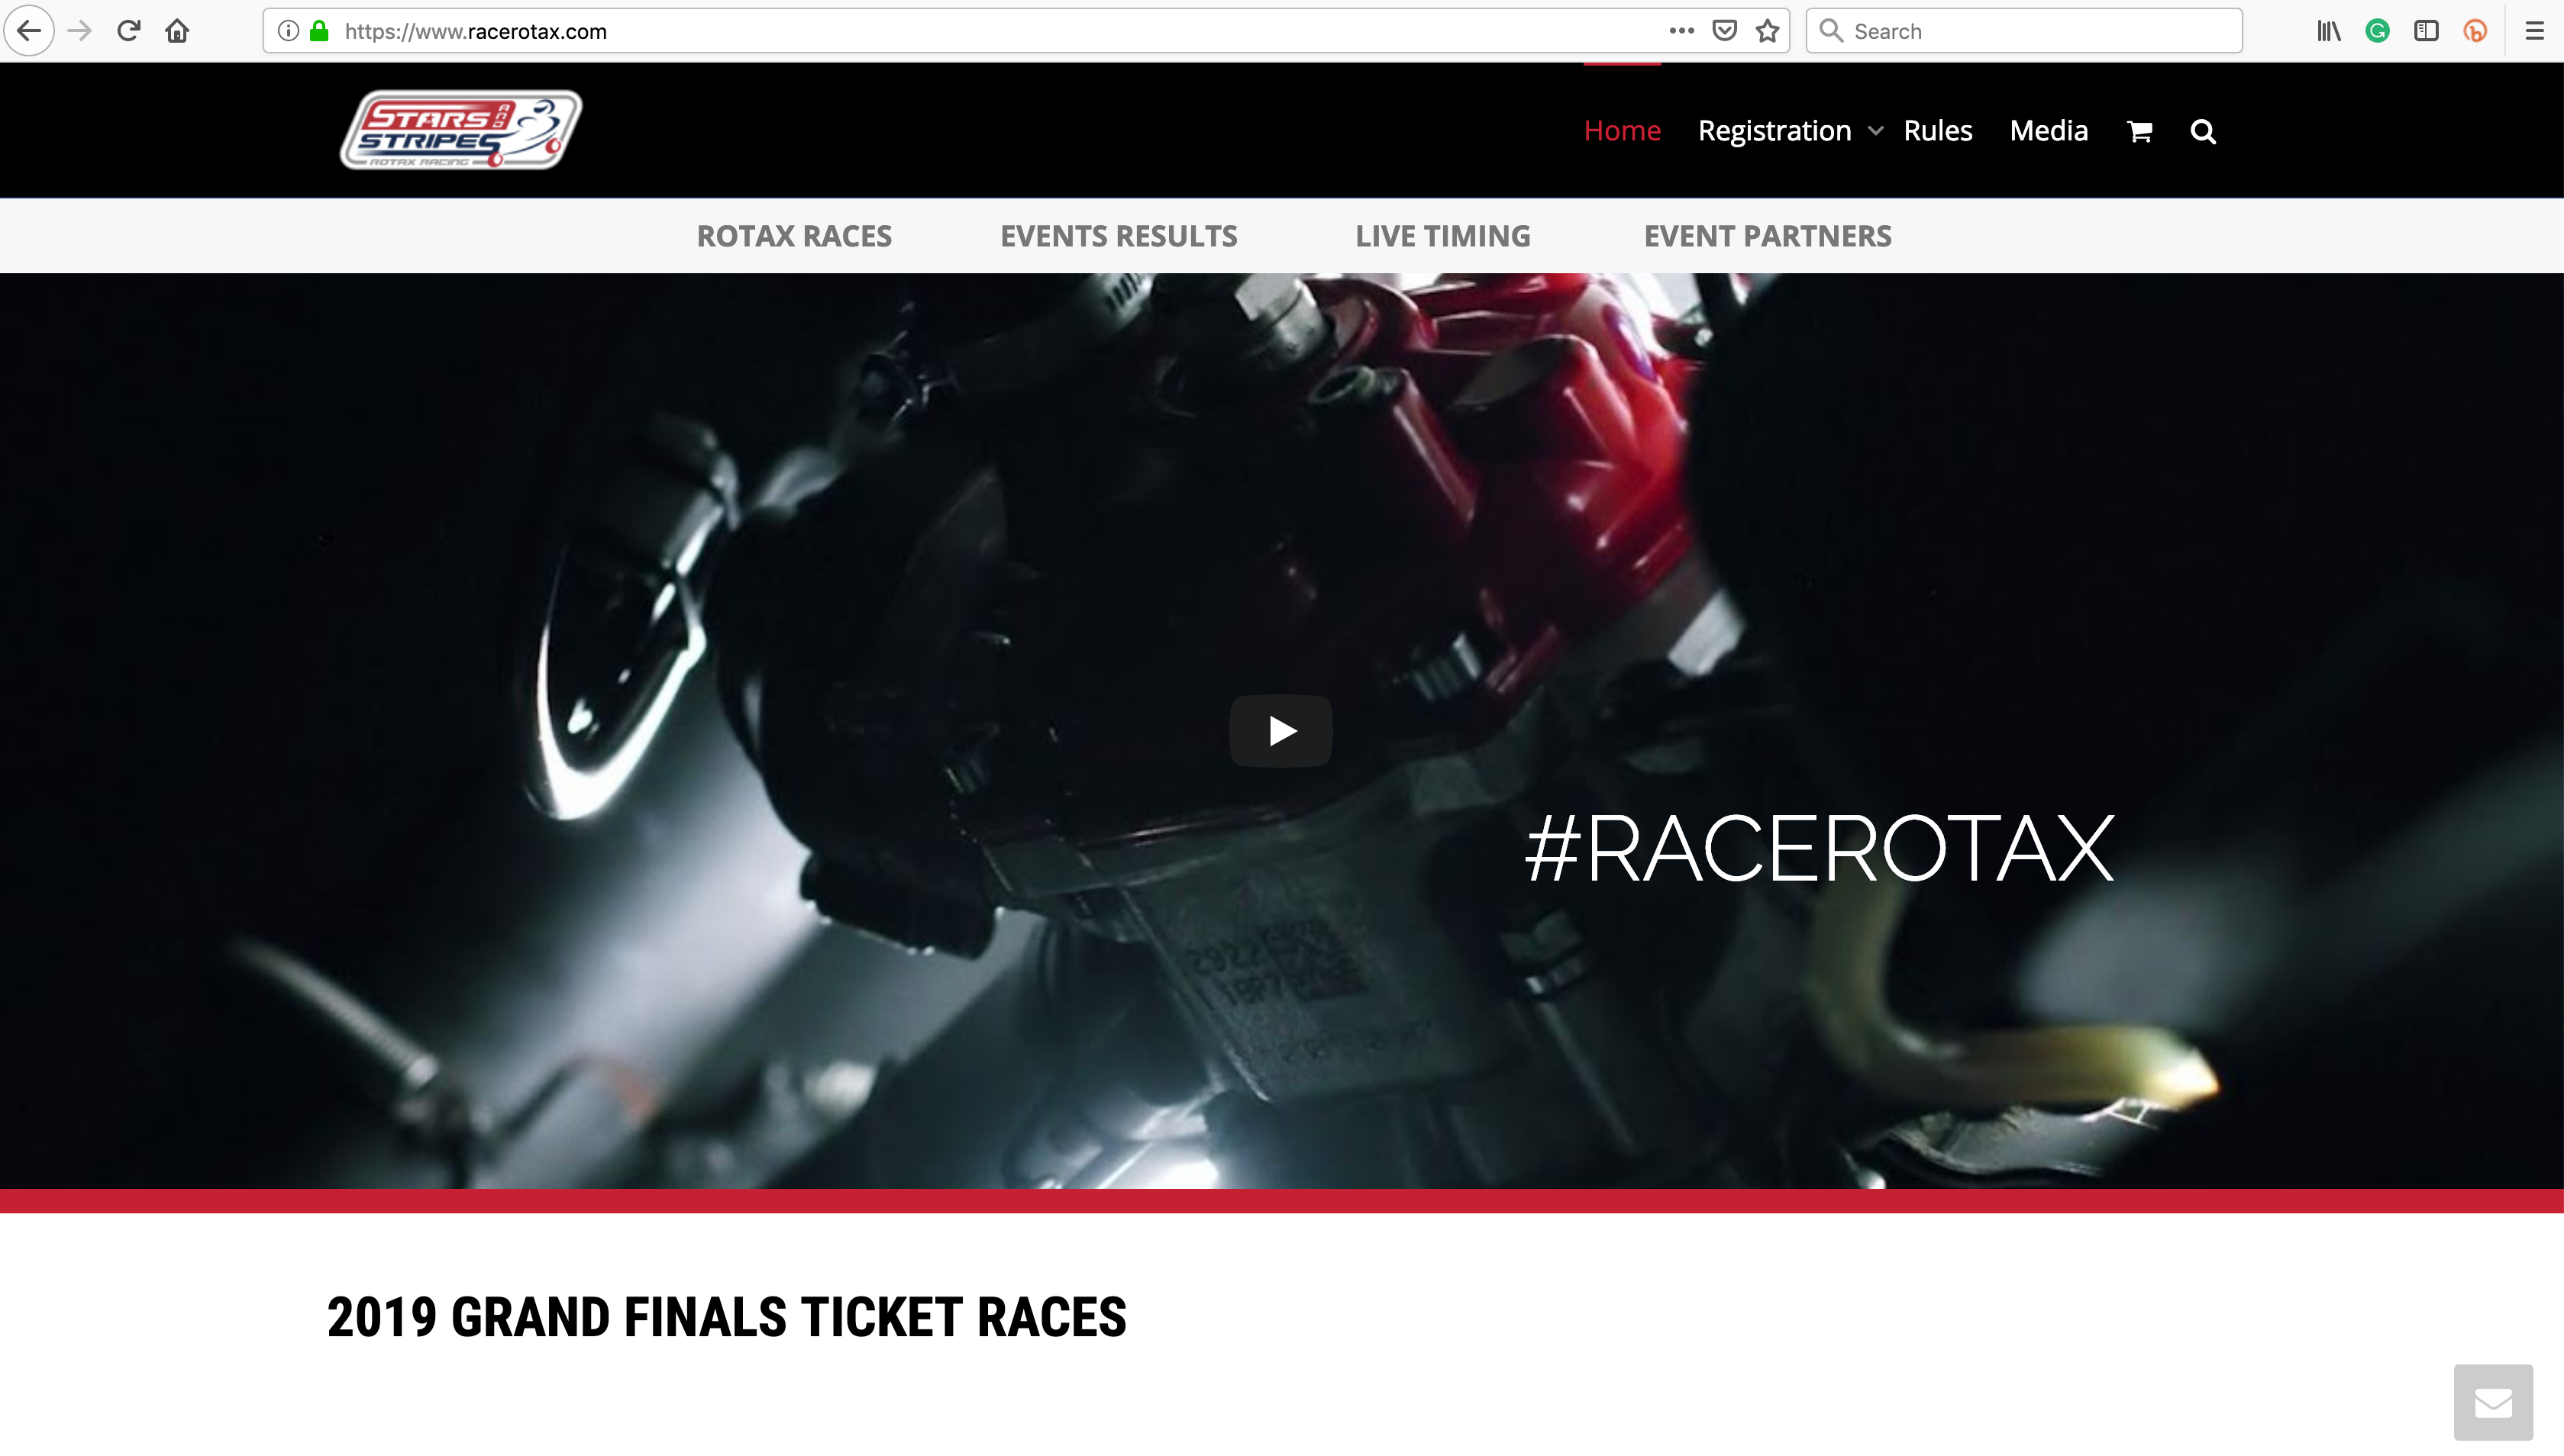Focus the browser Search field

tap(2024, 31)
